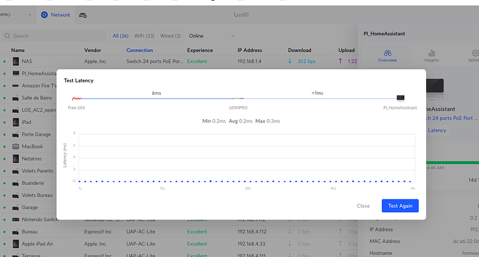
Task: Sort table by Connection column
Action: tap(140, 51)
